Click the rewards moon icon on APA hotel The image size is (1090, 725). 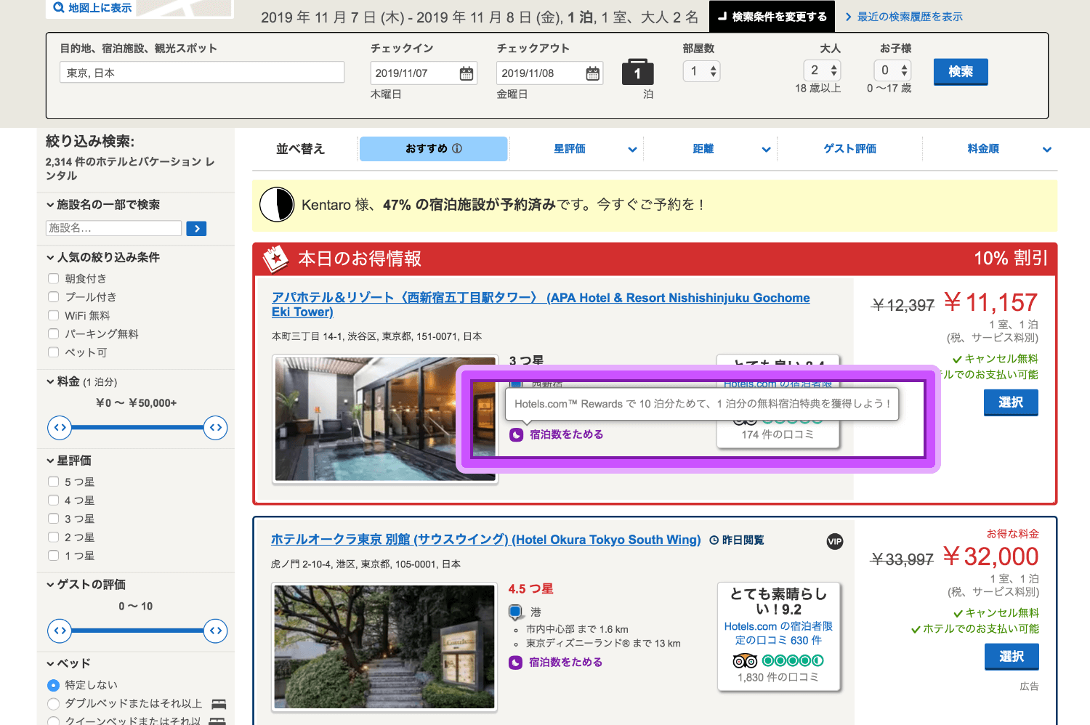point(517,434)
